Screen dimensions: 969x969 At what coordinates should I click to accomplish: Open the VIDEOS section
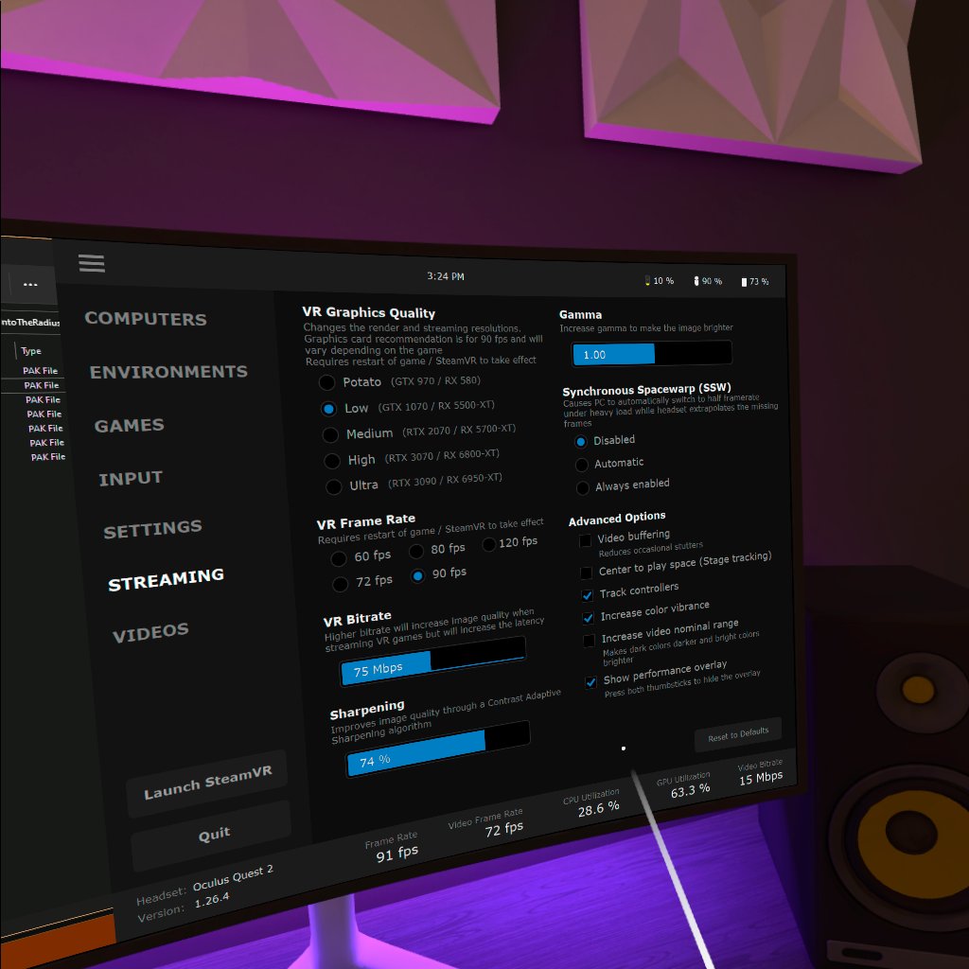tap(150, 632)
